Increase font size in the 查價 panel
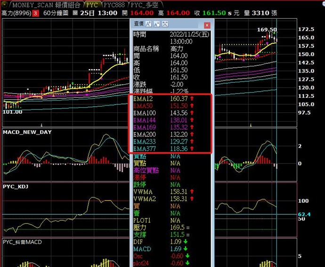The height and width of the screenshot is (267, 325). 148,24
